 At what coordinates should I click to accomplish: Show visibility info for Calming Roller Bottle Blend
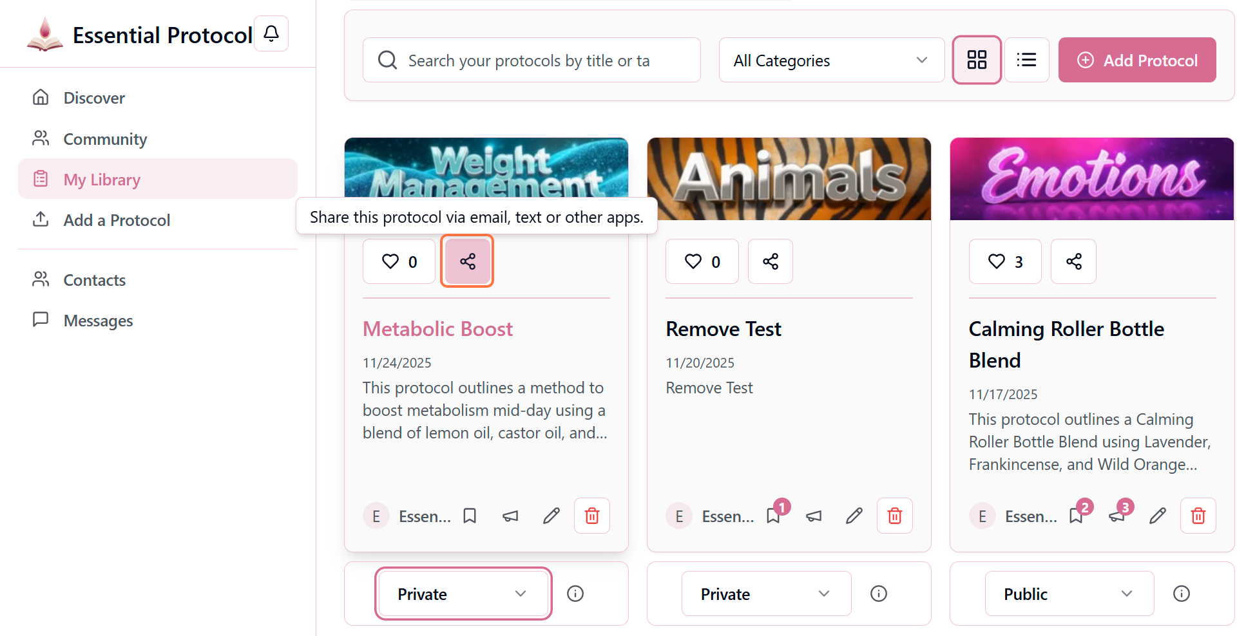(1181, 594)
